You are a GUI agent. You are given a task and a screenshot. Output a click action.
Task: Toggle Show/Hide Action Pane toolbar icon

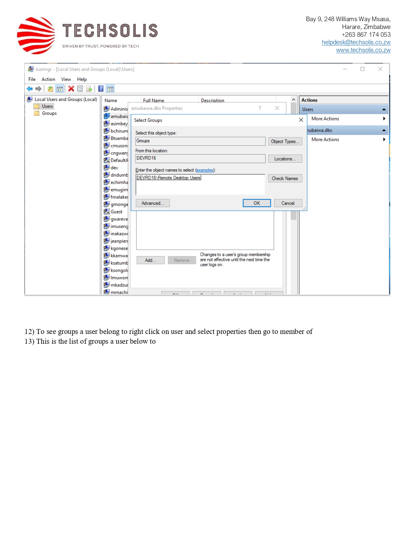pos(110,89)
